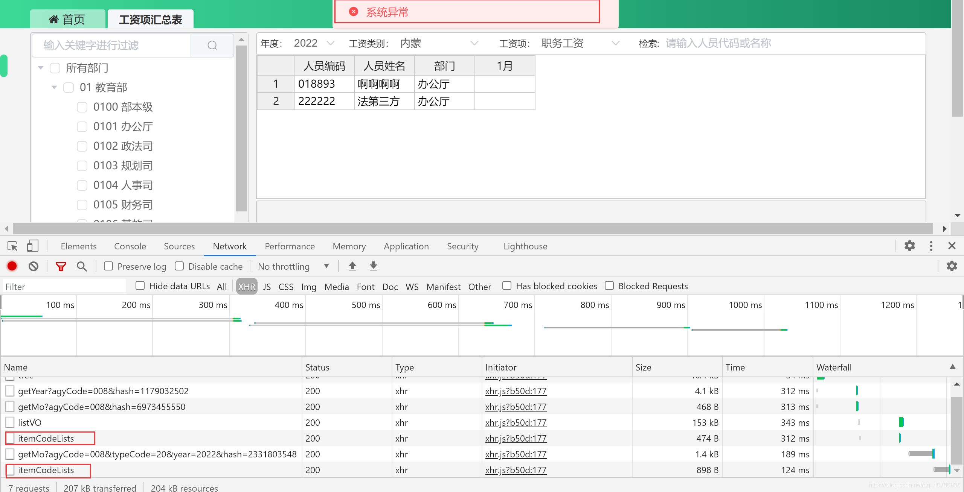Select the 首页 tab
The height and width of the screenshot is (492, 964).
click(67, 19)
